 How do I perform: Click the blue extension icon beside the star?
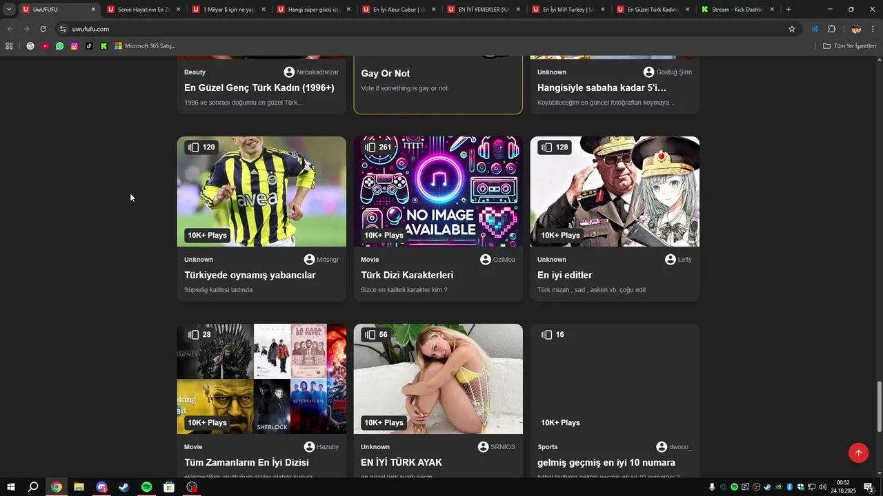click(815, 29)
